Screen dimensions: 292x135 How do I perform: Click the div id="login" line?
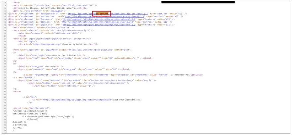click(x=27, y=42)
